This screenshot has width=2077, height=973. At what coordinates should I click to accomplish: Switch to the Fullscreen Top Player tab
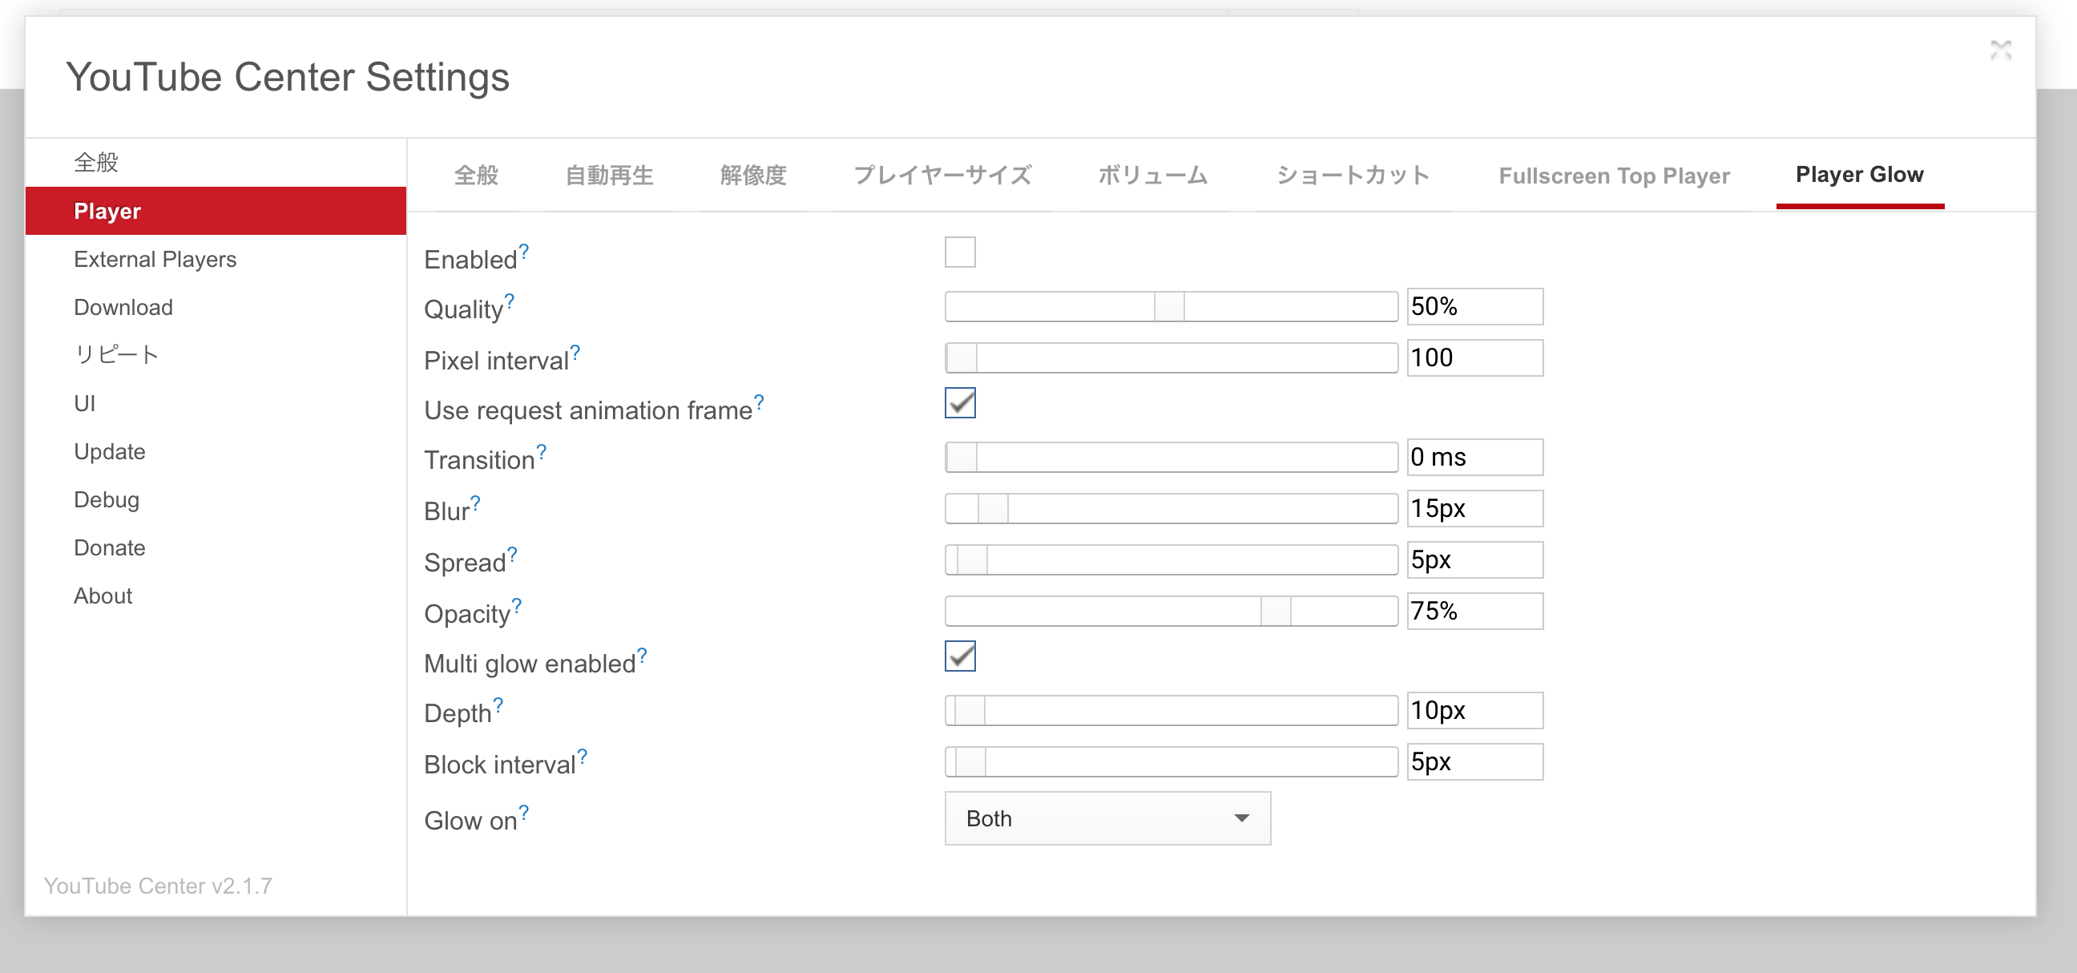point(1614,175)
